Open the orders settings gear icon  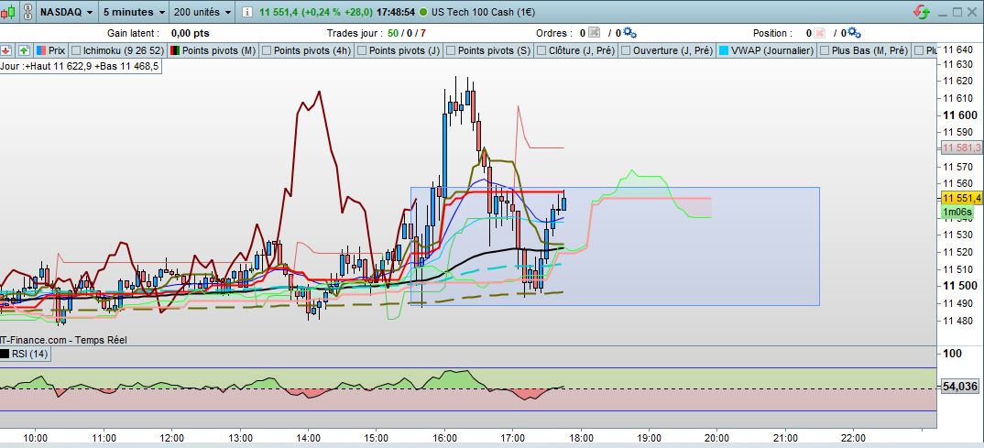629,33
